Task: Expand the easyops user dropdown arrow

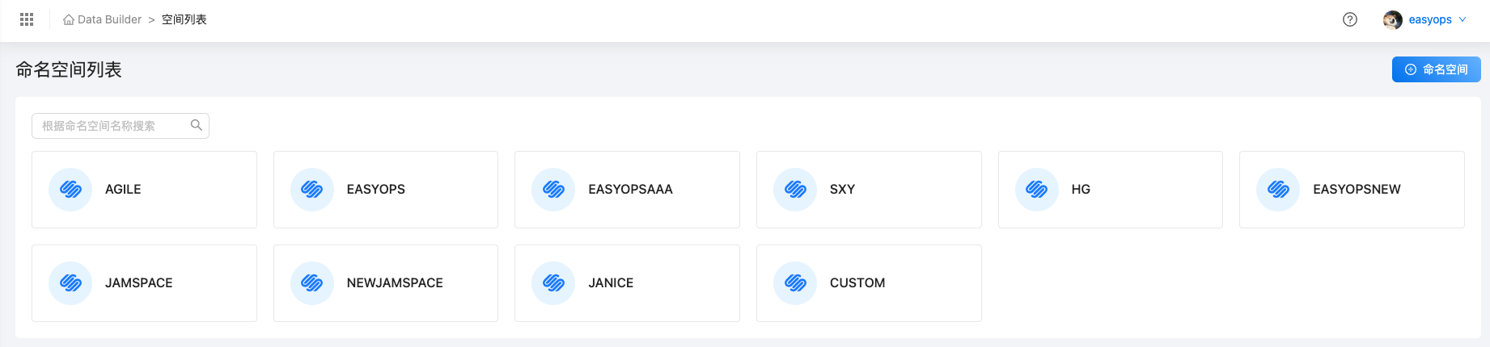Action: [1462, 19]
